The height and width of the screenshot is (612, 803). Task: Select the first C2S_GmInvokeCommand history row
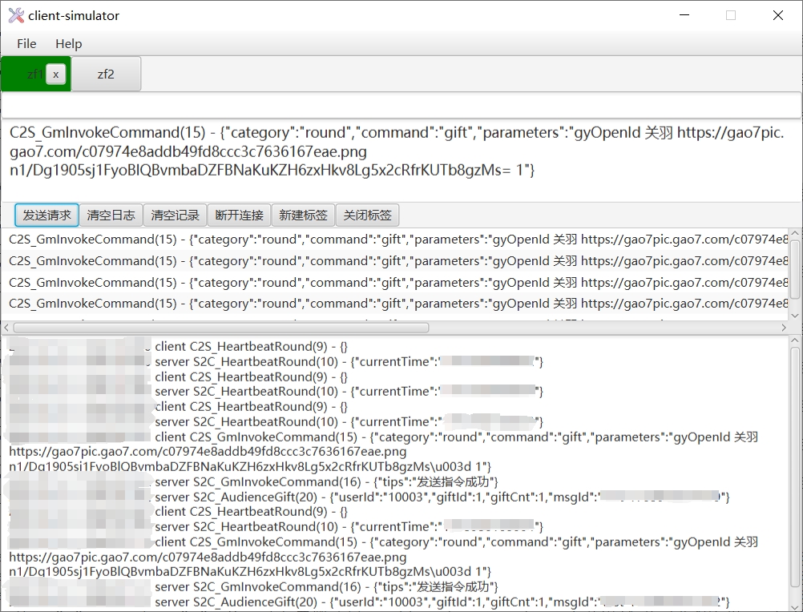(395, 240)
